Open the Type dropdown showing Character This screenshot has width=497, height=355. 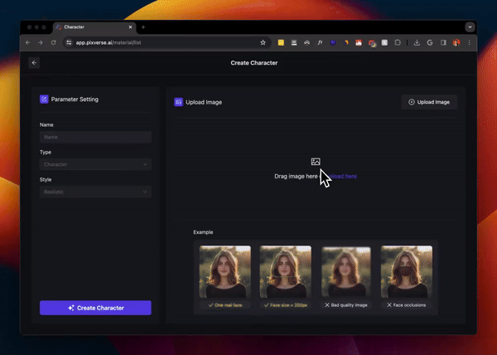pos(95,164)
